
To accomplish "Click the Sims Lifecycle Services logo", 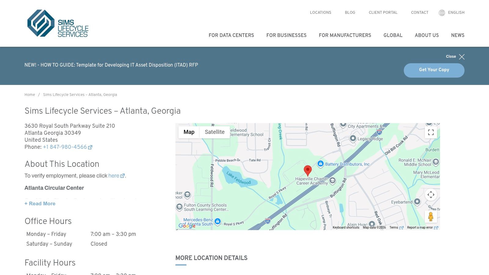I will [57, 24].
